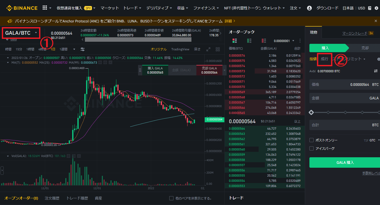Image resolution: width=380 pixels, height=205 pixels.
Task: Click the GALA 購入 button
Action: [345, 162]
